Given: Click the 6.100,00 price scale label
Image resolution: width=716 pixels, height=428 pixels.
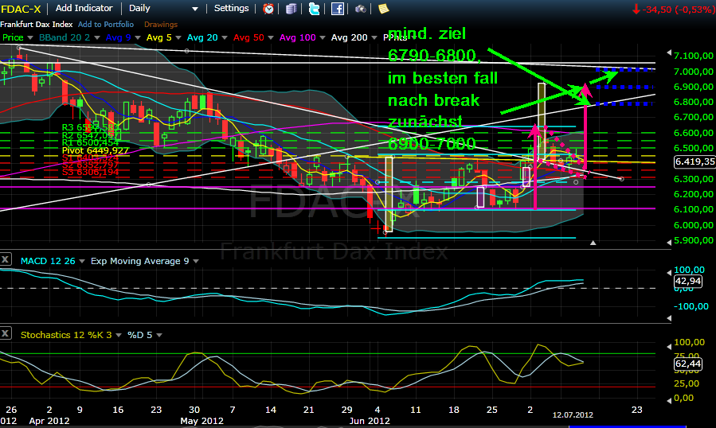Looking at the screenshot, I should coord(694,209).
